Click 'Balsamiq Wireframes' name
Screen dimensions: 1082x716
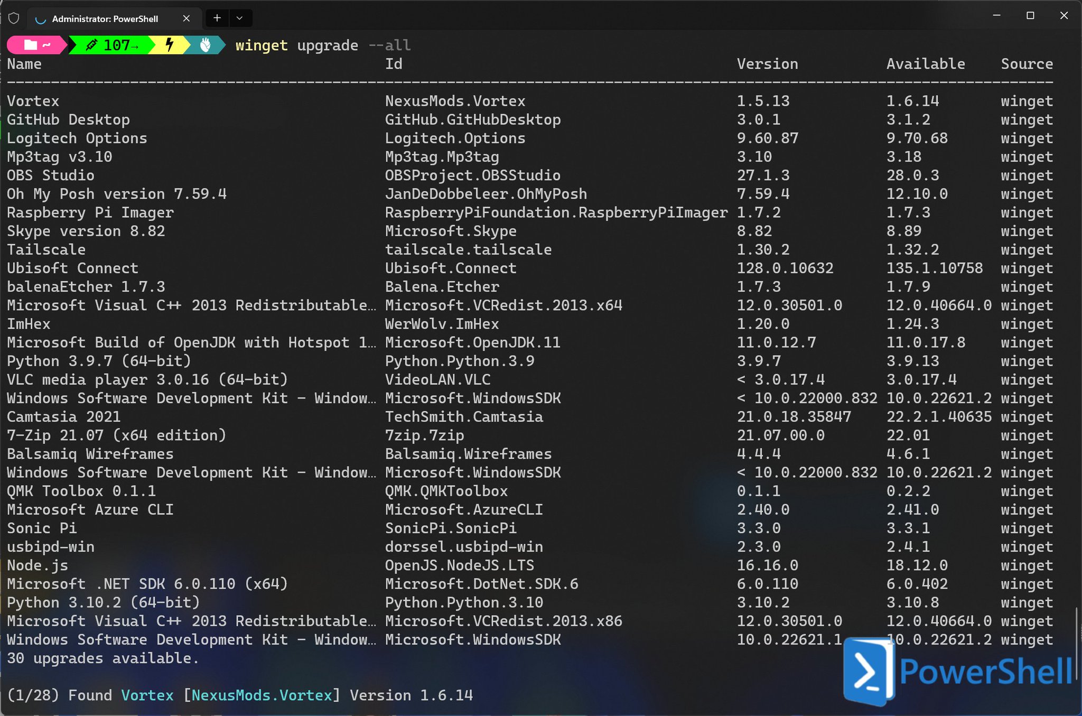point(90,454)
